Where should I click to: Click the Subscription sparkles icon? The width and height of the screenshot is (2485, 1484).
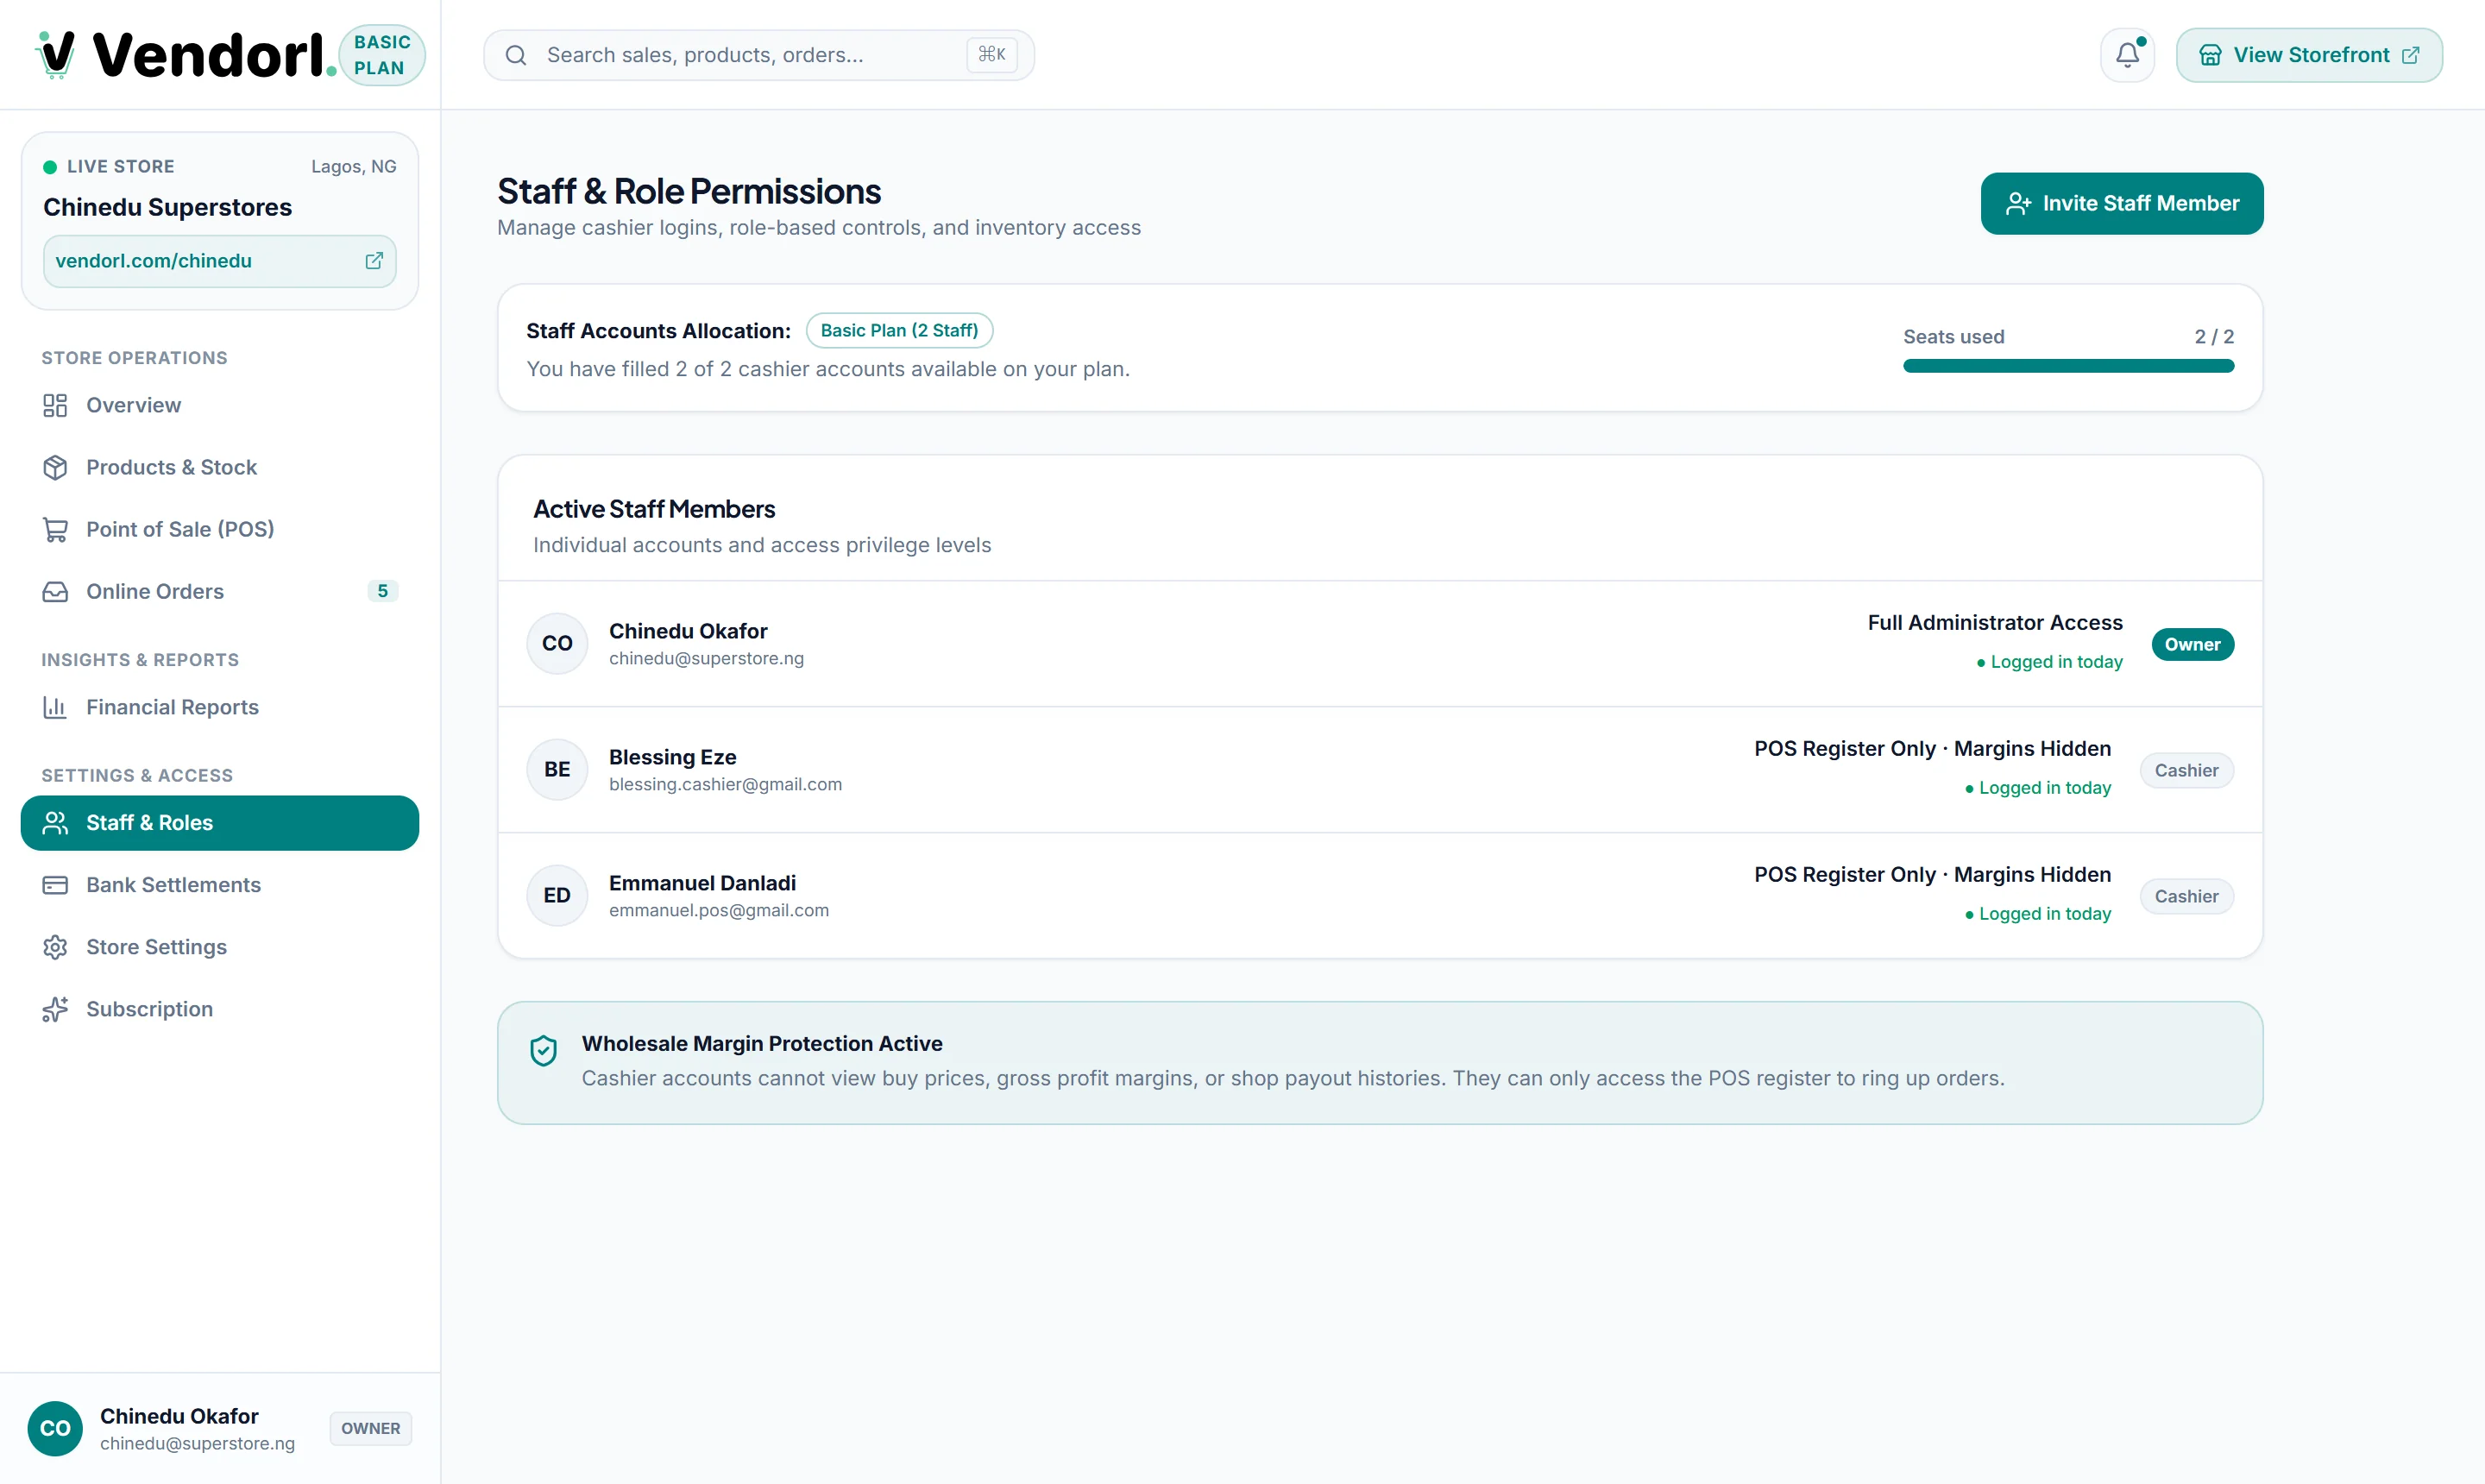(55, 1009)
